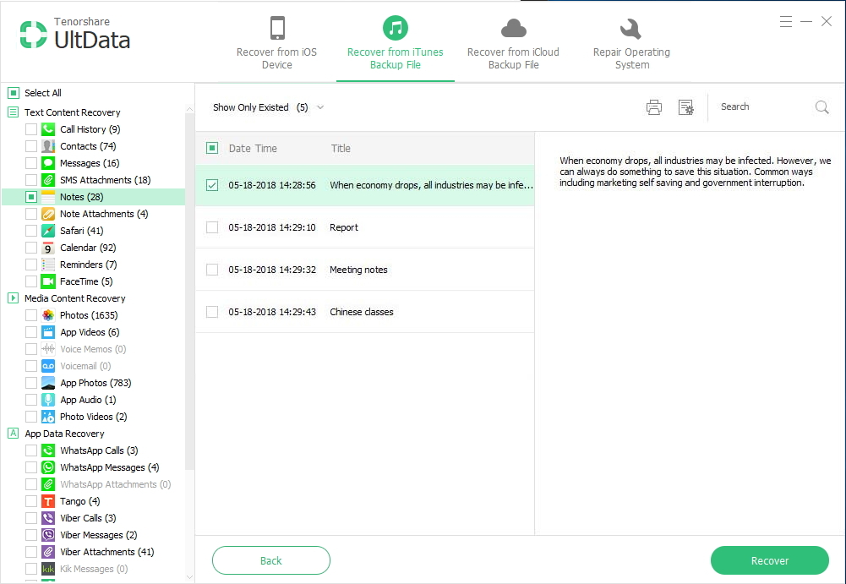Collapse the Text Content Recovery section
Image resolution: width=846 pixels, height=584 pixels.
tap(14, 112)
